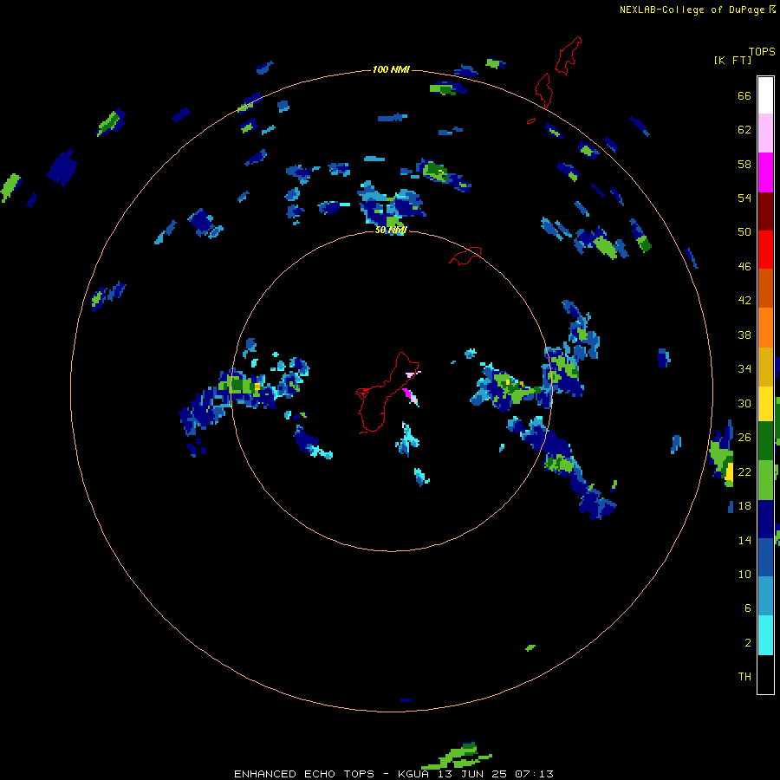
Task: Click the bright yellow legend swatch
Action: coord(765,404)
